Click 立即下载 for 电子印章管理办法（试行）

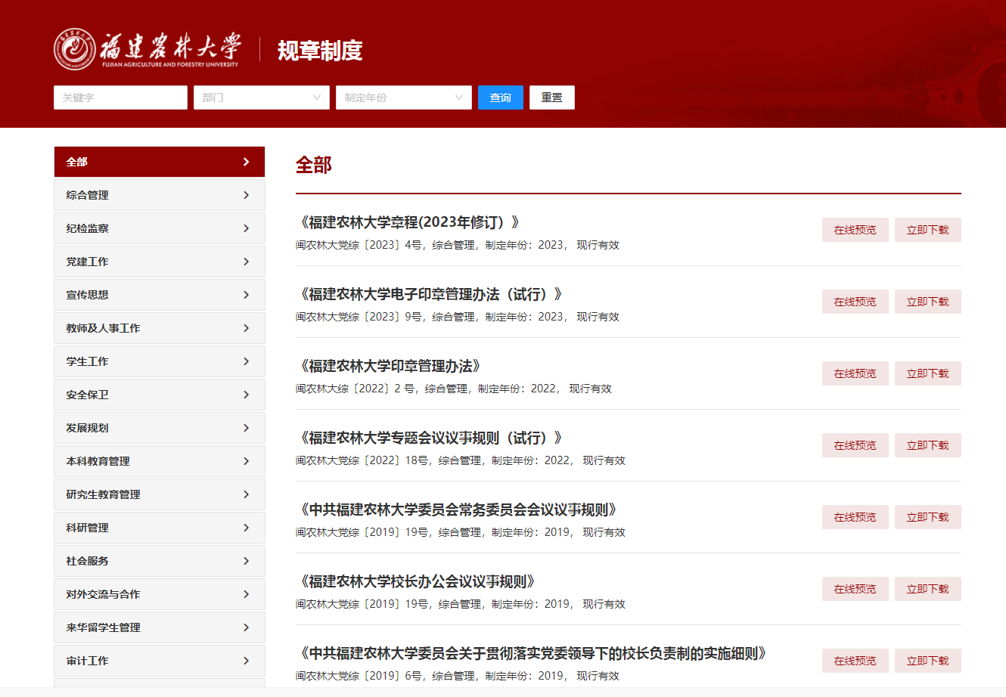coord(928,302)
